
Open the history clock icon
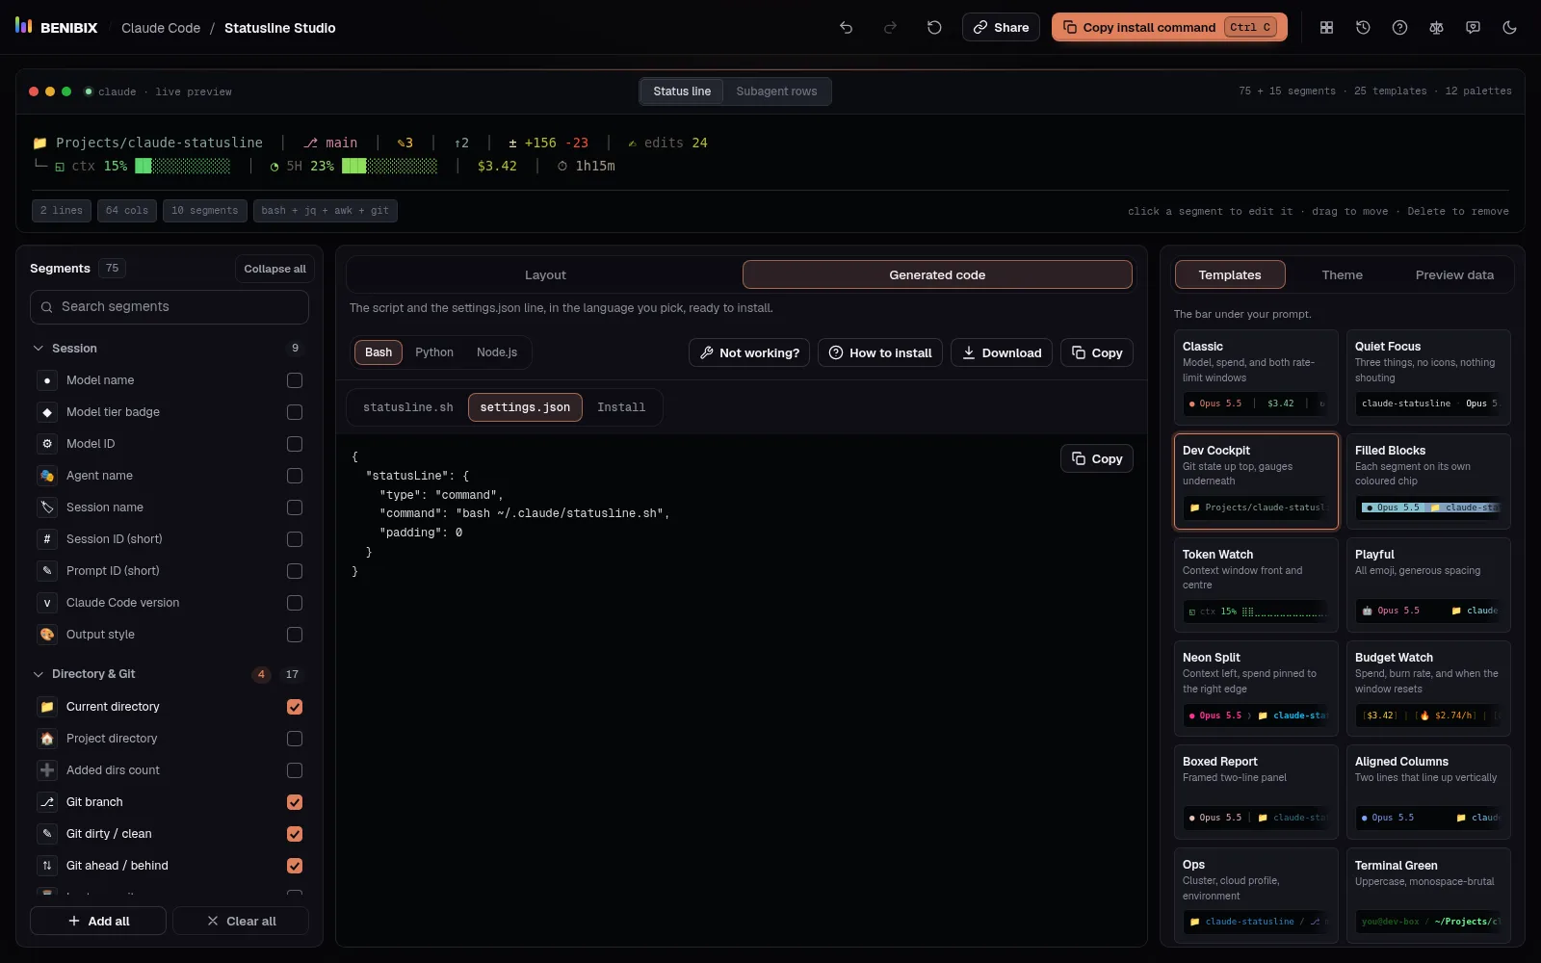pyautogui.click(x=1363, y=28)
